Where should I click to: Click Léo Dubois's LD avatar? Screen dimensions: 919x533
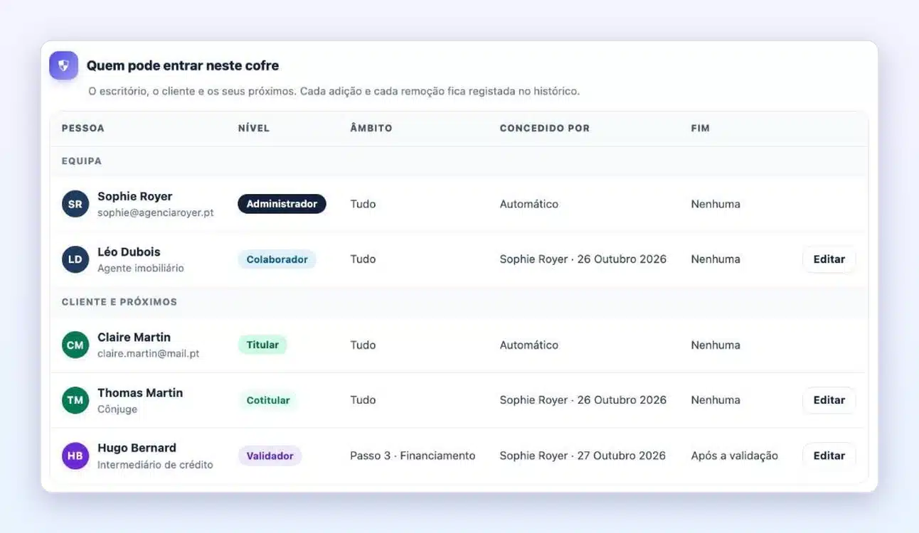point(75,259)
